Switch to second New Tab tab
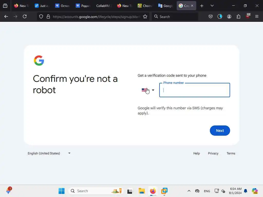This screenshot has height=197, width=263. click(124, 6)
